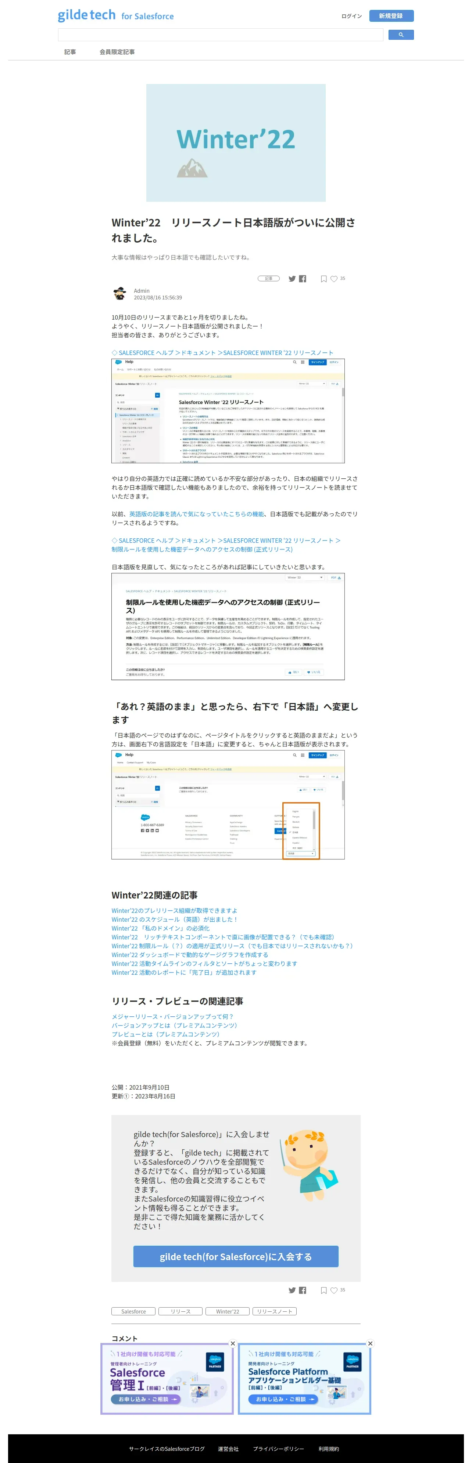Open the 英語版の記事を読んで気になっていたこちらの機能 link
The width and height of the screenshot is (472, 1463).
(x=197, y=514)
